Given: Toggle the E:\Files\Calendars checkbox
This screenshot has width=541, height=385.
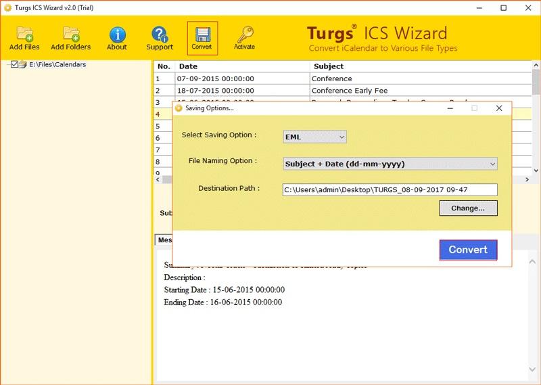Looking at the screenshot, I should pyautogui.click(x=14, y=64).
